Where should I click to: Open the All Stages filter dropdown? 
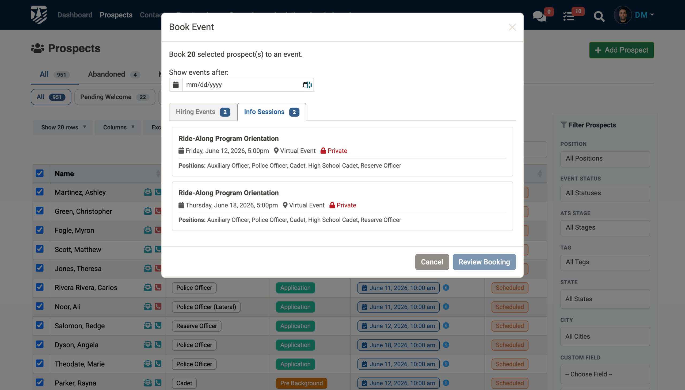pos(605,228)
